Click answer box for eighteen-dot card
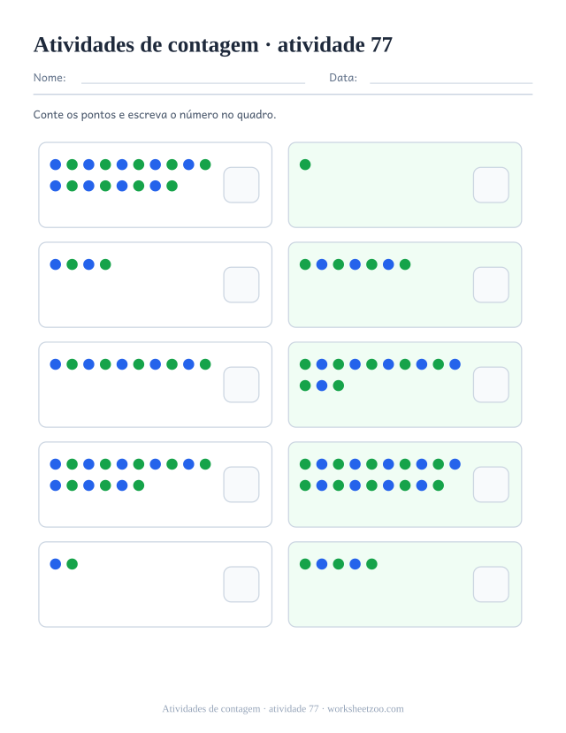566x733 pixels. (241, 185)
